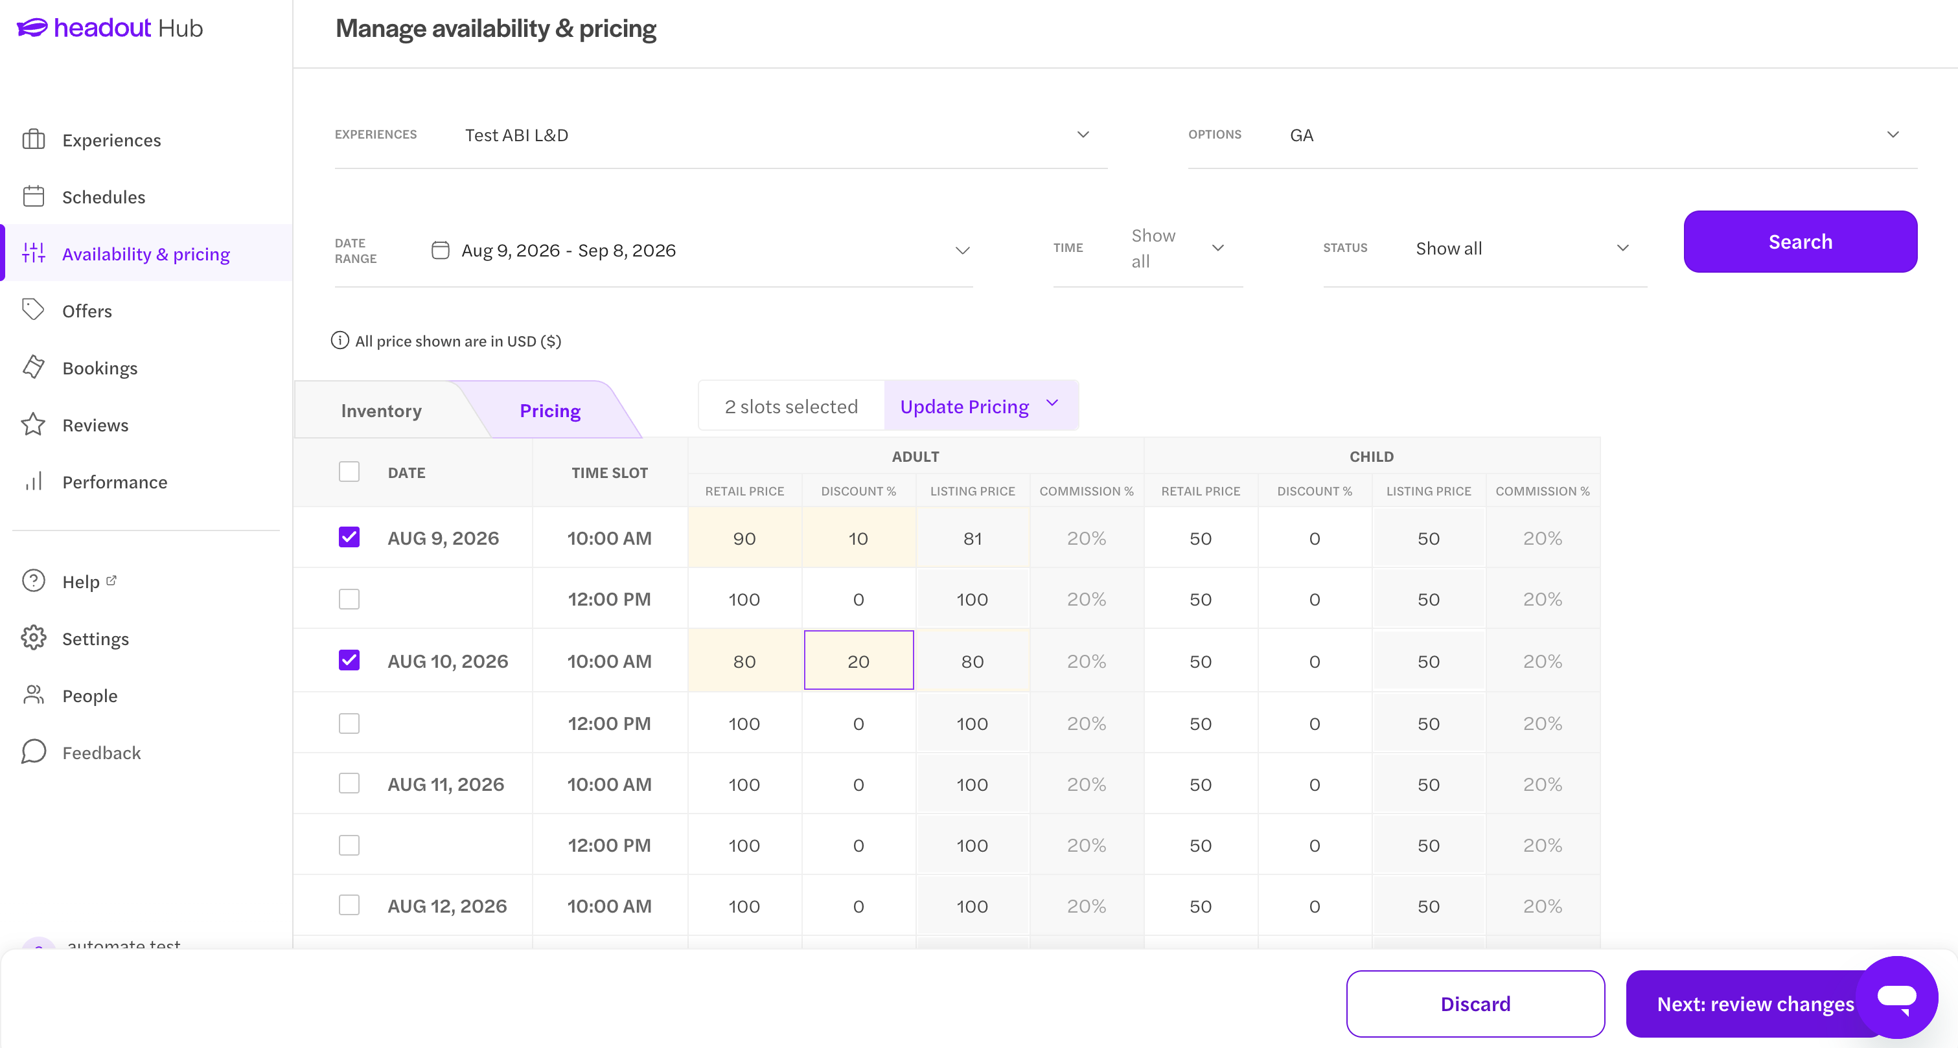Tick the select-all checkbox in Date header

coord(349,472)
